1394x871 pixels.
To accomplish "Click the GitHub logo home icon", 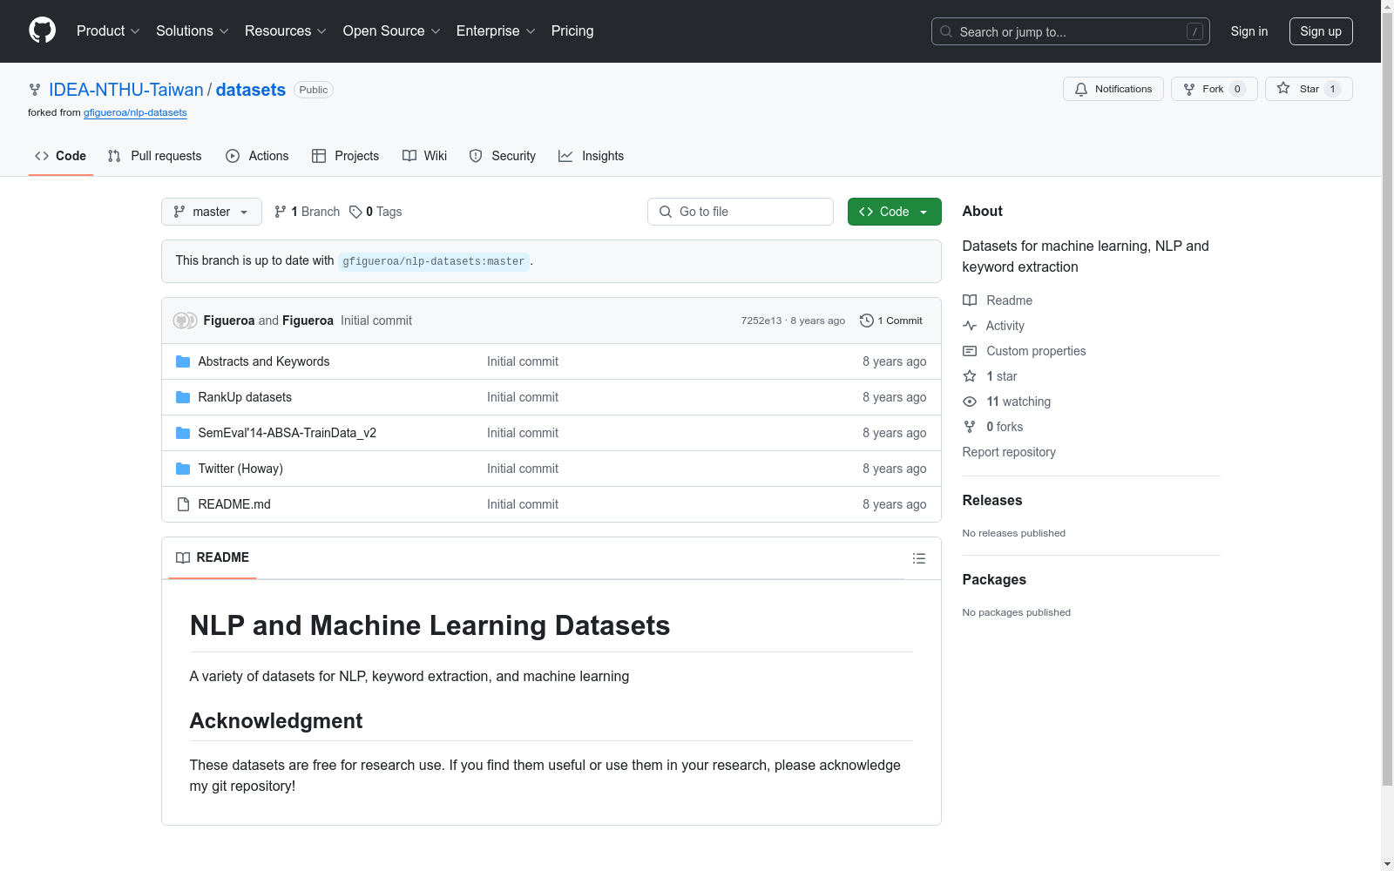I will click(x=42, y=30).
